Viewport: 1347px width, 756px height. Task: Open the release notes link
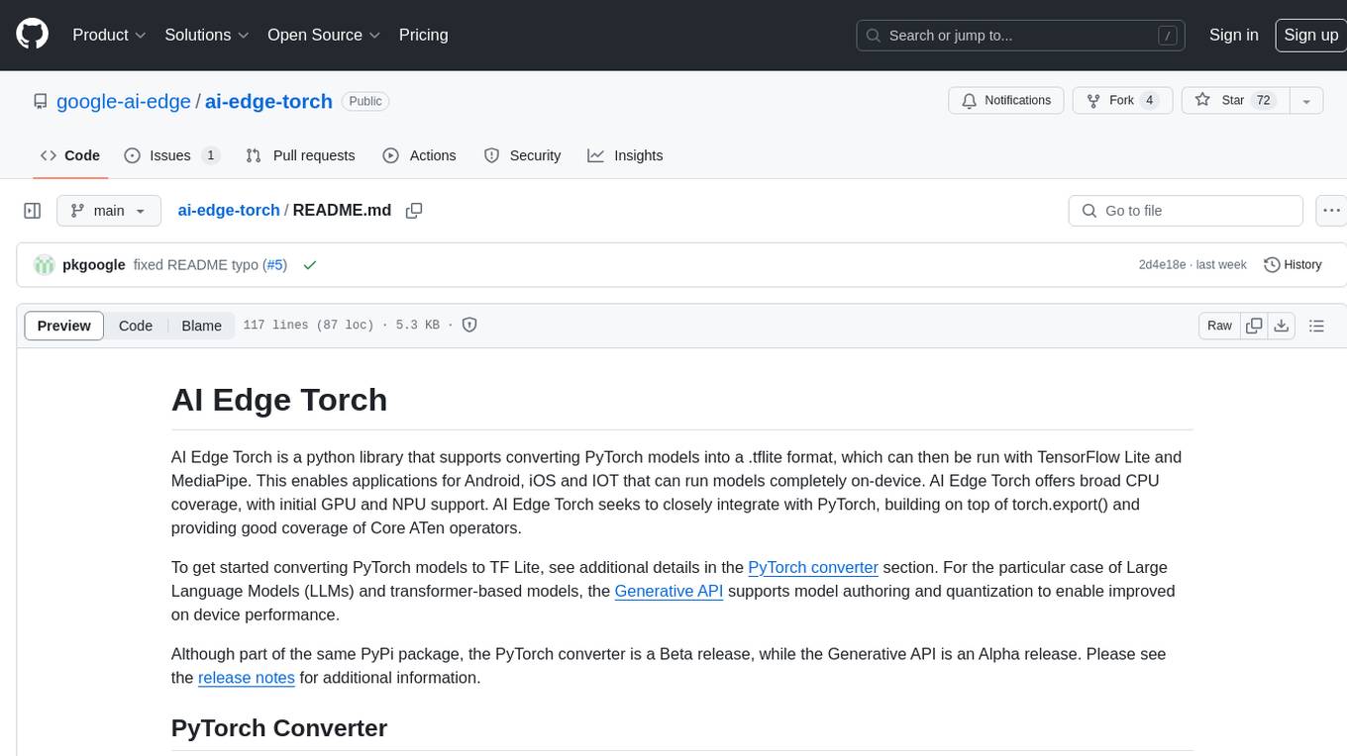[x=247, y=678]
